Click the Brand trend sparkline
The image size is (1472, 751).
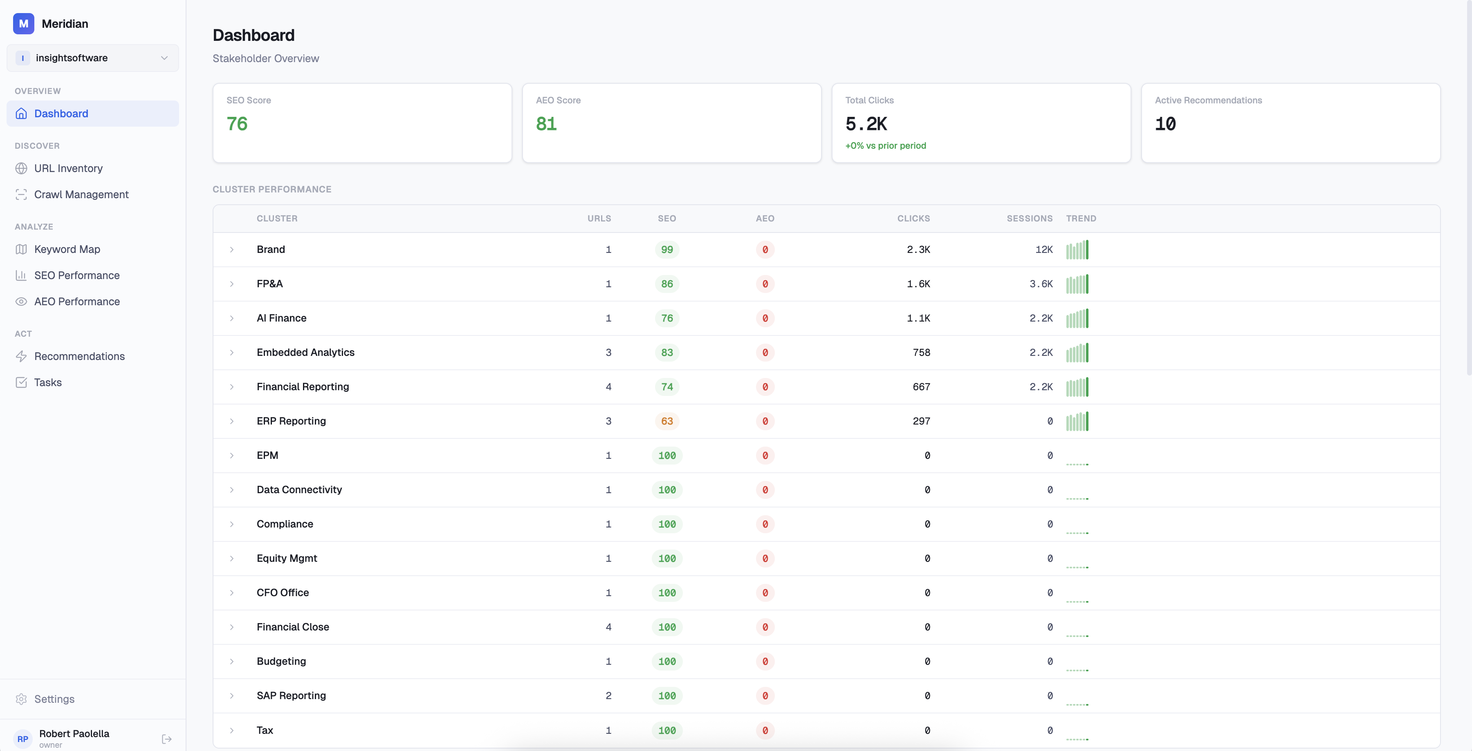pyautogui.click(x=1077, y=250)
